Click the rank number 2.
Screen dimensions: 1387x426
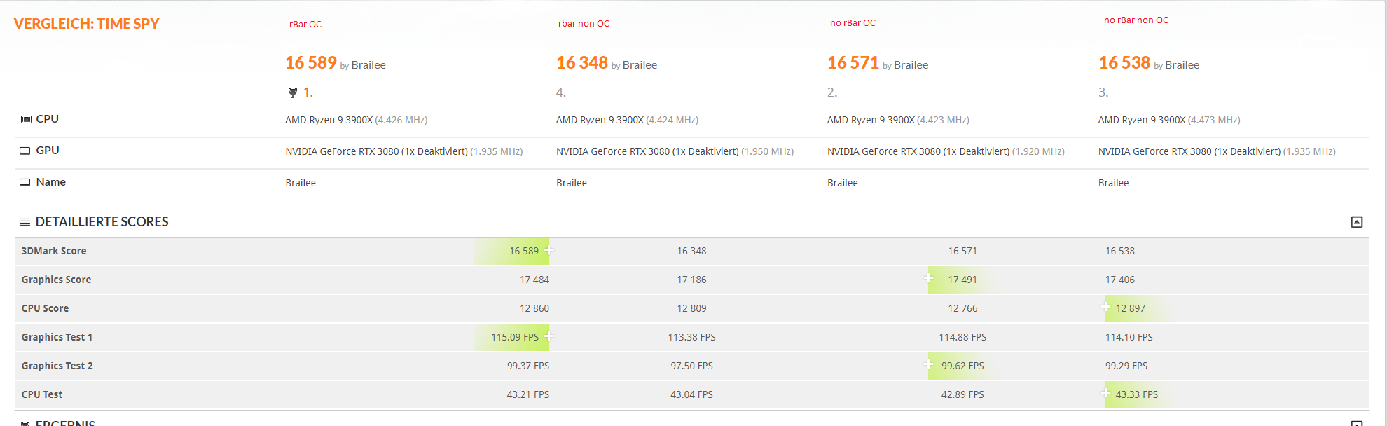(832, 92)
